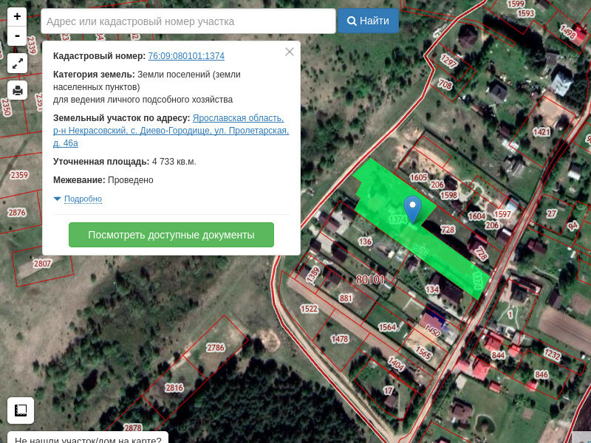The width and height of the screenshot is (591, 443).
Task: Click the blue location pin marker
Action: coord(413,207)
